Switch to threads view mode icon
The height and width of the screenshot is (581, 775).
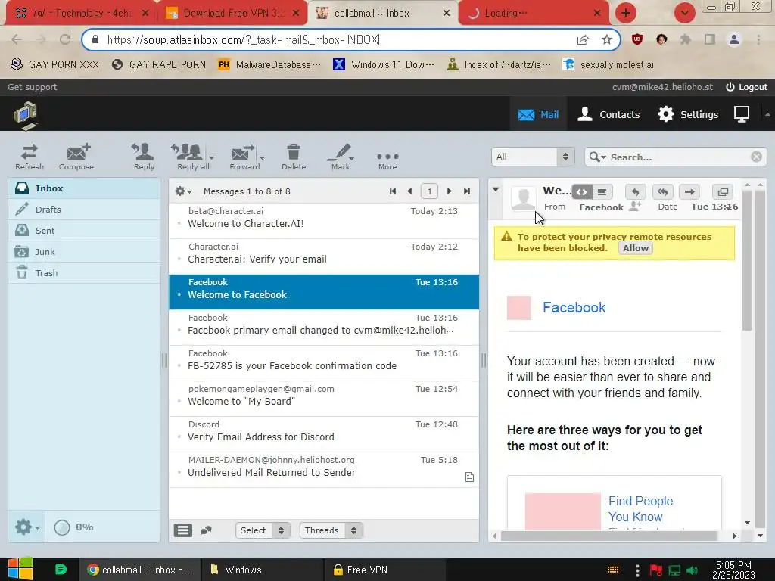(x=206, y=530)
